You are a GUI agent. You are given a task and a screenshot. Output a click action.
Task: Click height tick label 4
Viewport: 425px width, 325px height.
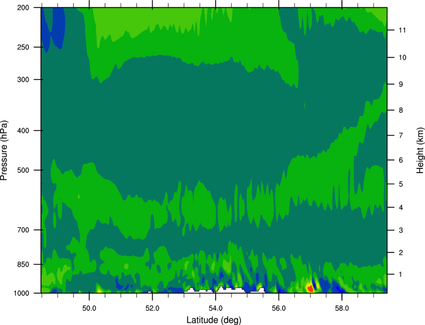[x=401, y=207]
